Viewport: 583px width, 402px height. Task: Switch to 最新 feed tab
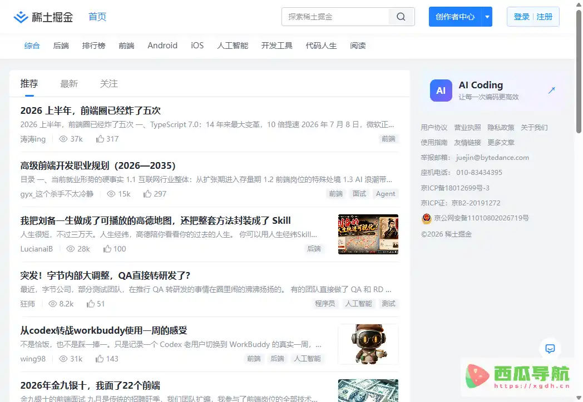[69, 84]
